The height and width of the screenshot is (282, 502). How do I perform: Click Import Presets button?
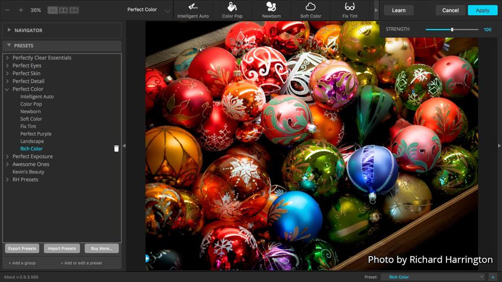coord(62,248)
